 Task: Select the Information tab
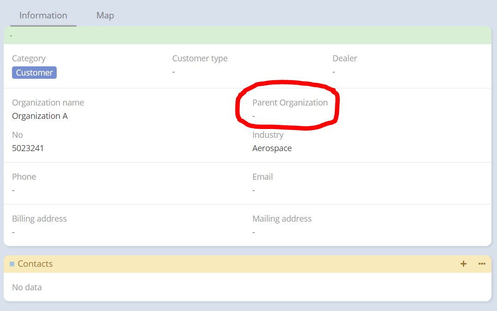tap(43, 15)
